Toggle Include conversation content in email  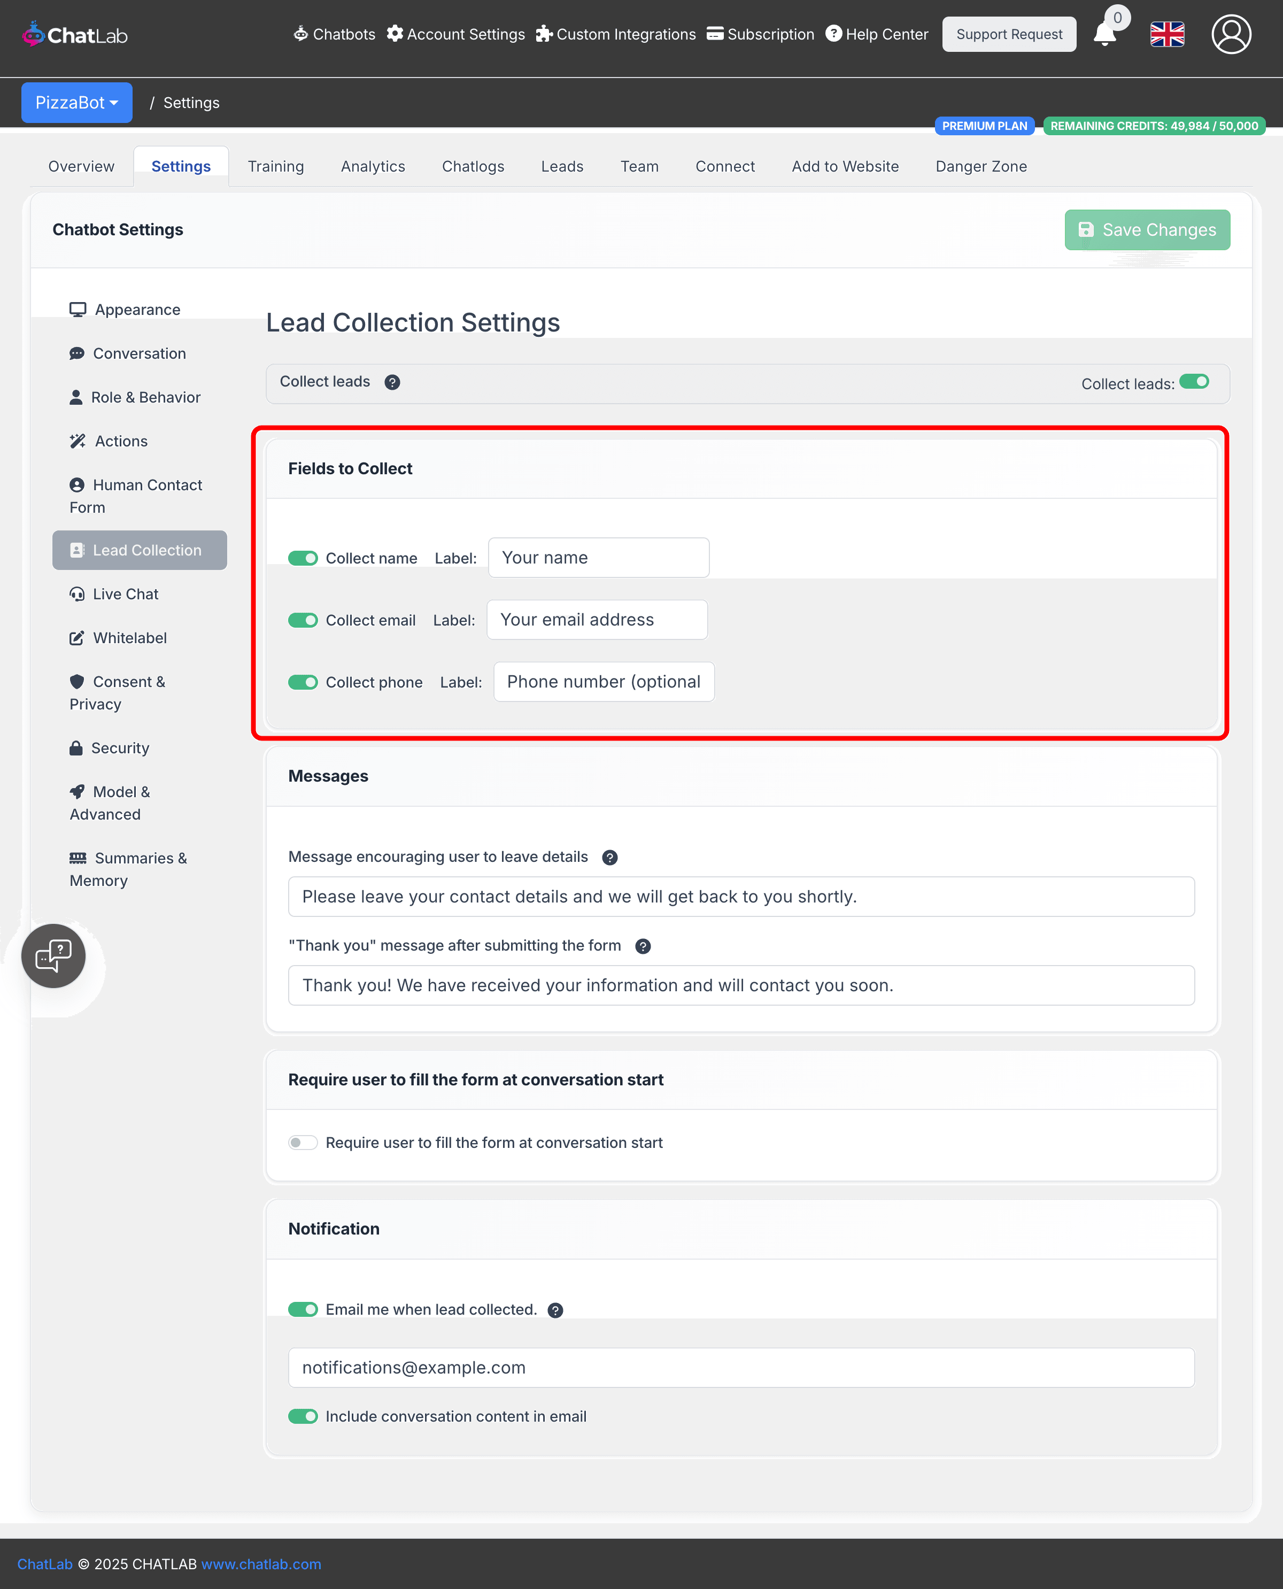pyautogui.click(x=303, y=1416)
